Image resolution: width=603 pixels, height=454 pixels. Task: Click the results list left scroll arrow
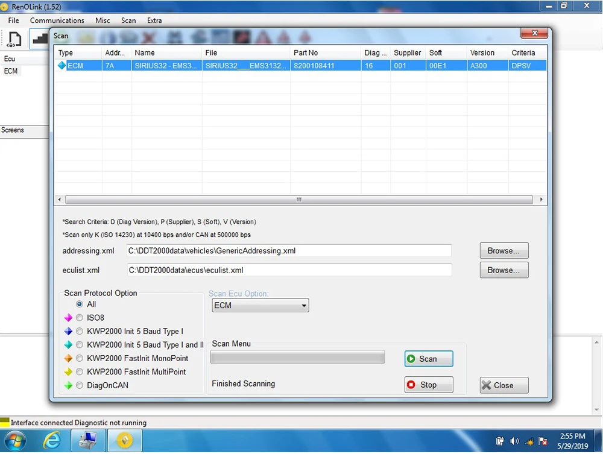coord(59,200)
